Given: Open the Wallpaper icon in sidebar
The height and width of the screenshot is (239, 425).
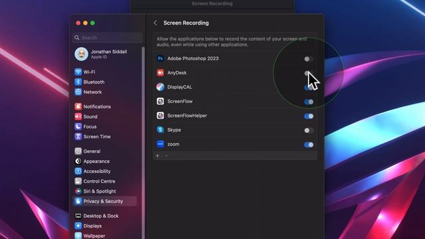Looking at the screenshot, I should 78,236.
